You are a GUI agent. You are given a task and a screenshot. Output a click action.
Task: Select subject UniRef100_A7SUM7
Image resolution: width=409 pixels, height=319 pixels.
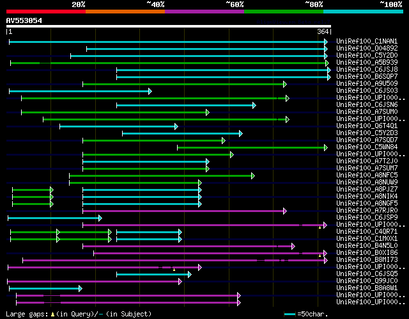pyautogui.click(x=367, y=168)
